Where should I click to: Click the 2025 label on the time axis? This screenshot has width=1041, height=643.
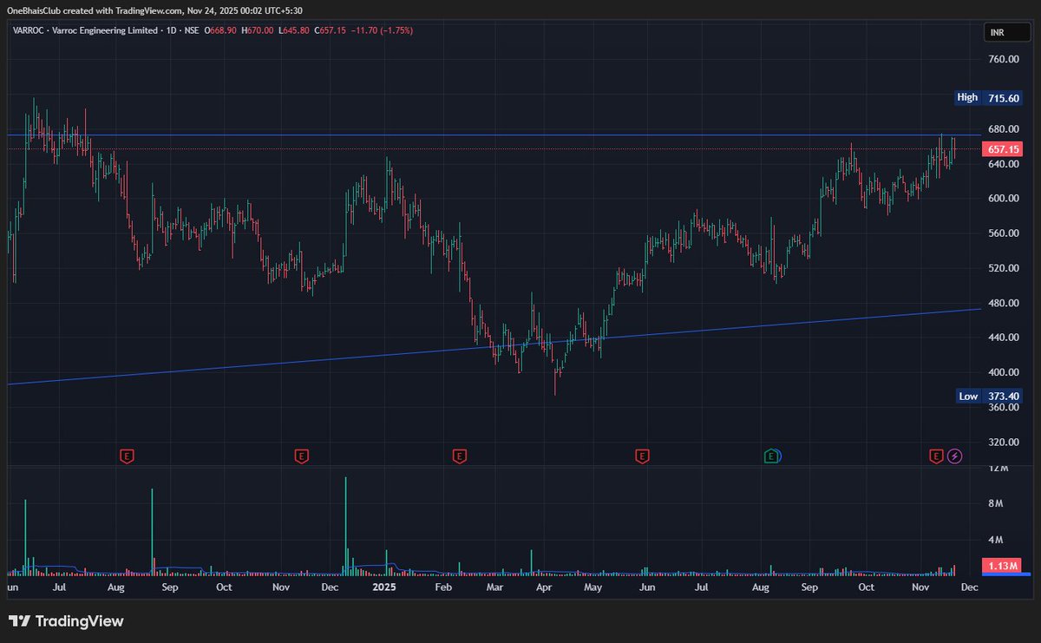[x=383, y=587]
